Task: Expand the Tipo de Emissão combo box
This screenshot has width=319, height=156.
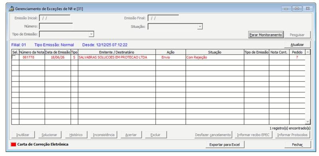Action: [91, 34]
